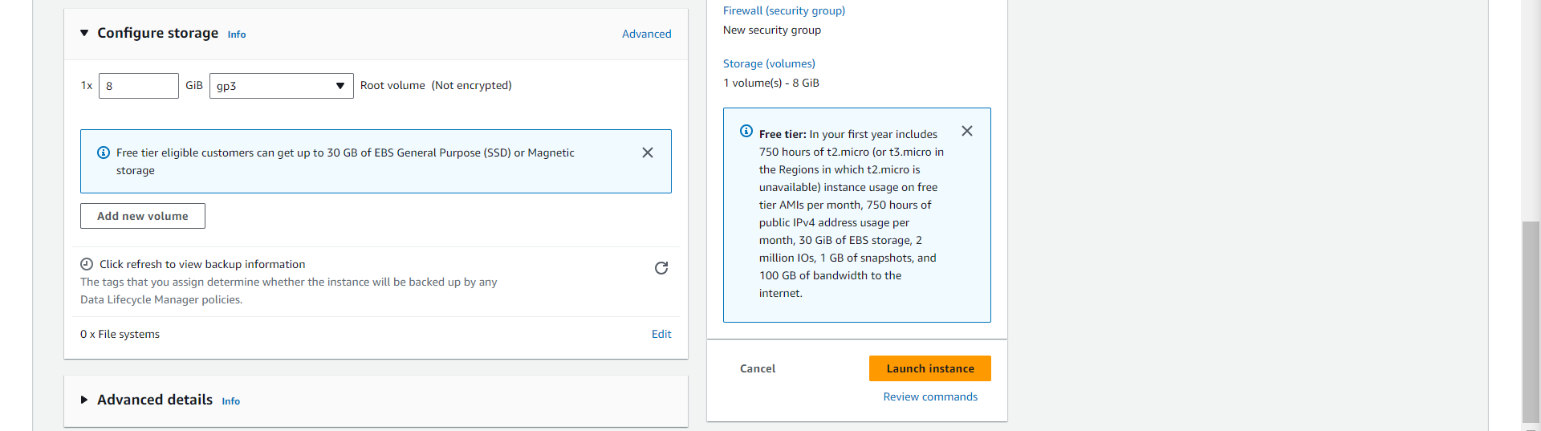Click the root volume size field
1541x431 pixels.
click(138, 86)
